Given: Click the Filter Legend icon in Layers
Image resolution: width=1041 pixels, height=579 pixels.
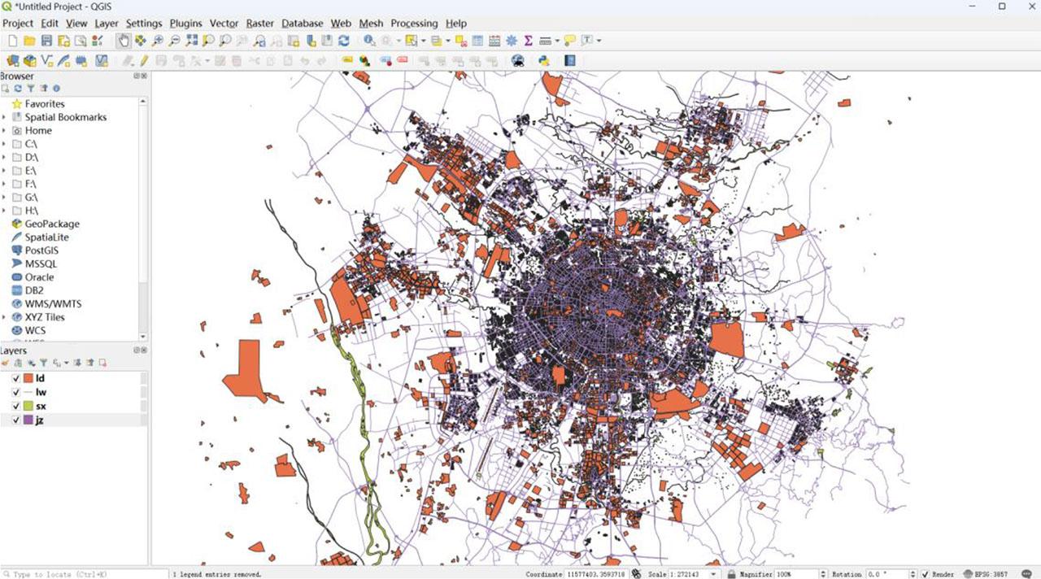Looking at the screenshot, I should (x=43, y=363).
